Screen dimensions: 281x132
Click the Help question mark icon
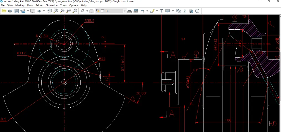(197, 11)
